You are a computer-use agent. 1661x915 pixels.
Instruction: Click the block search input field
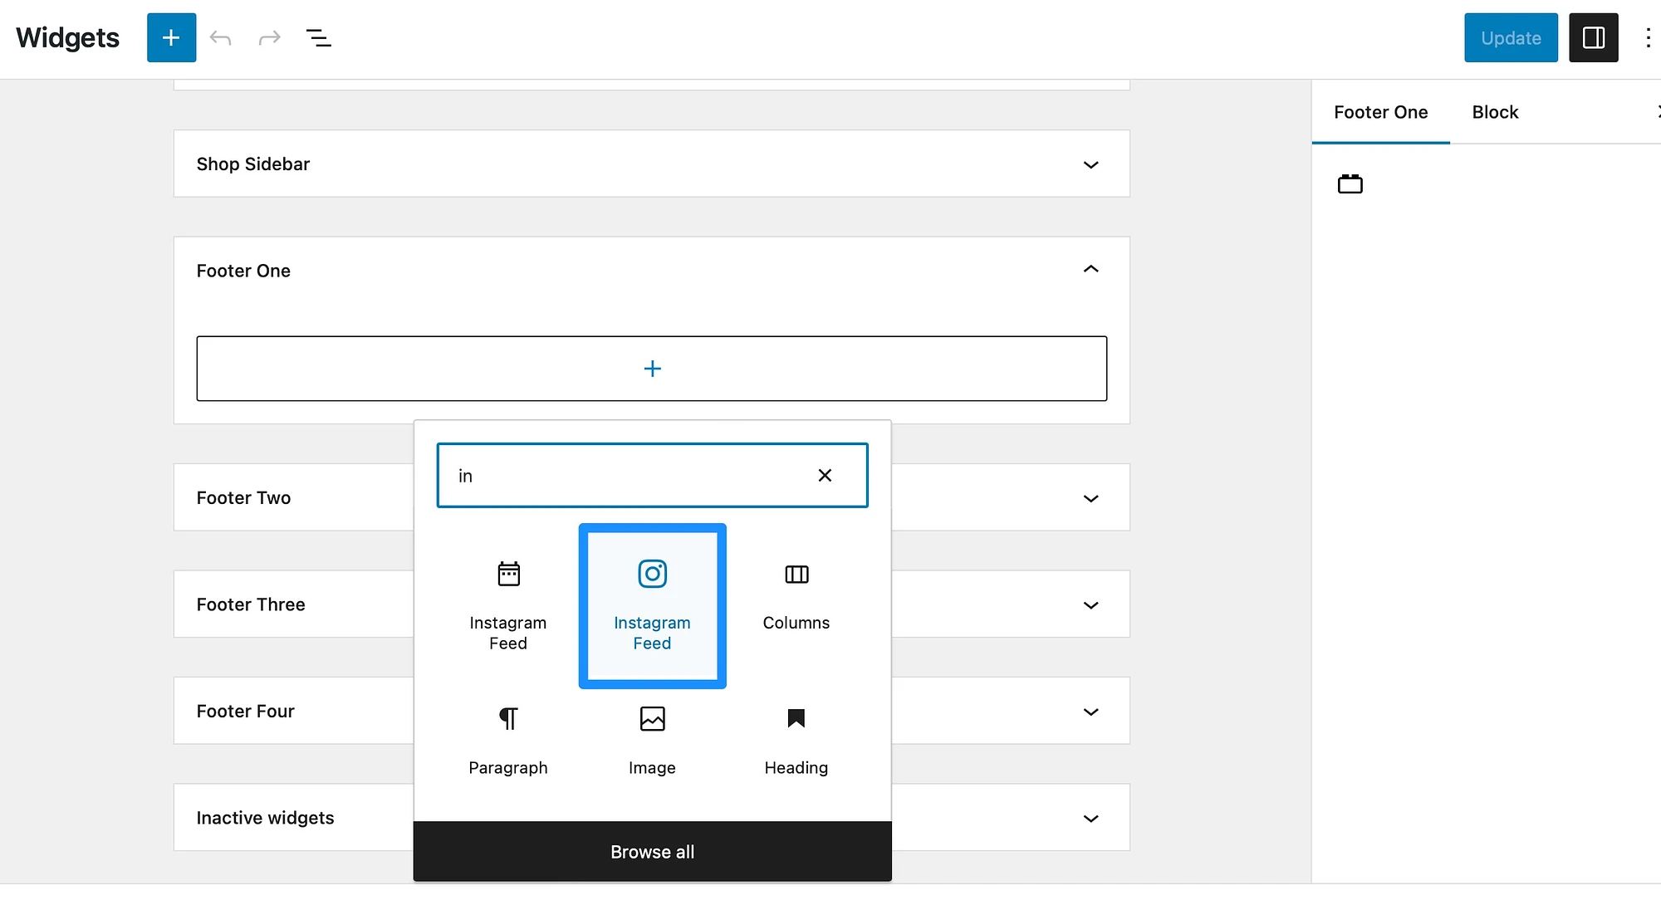(653, 474)
